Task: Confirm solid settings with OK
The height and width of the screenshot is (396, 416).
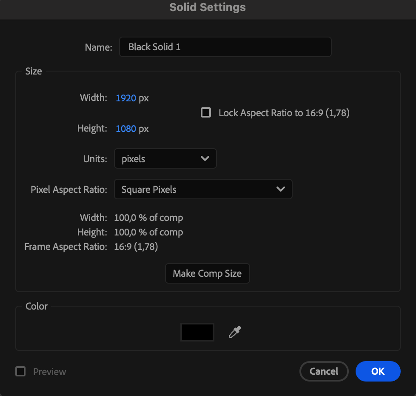Action: (x=378, y=371)
